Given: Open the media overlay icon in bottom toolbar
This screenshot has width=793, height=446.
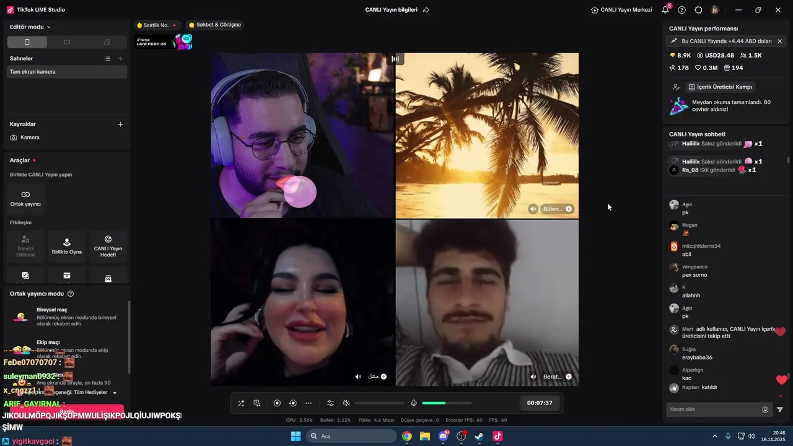Looking at the screenshot, I should [257, 403].
